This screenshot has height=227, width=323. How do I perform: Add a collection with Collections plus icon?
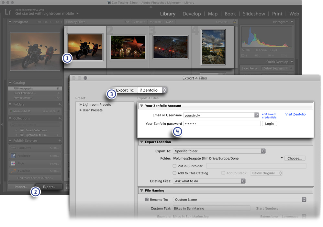(60, 118)
